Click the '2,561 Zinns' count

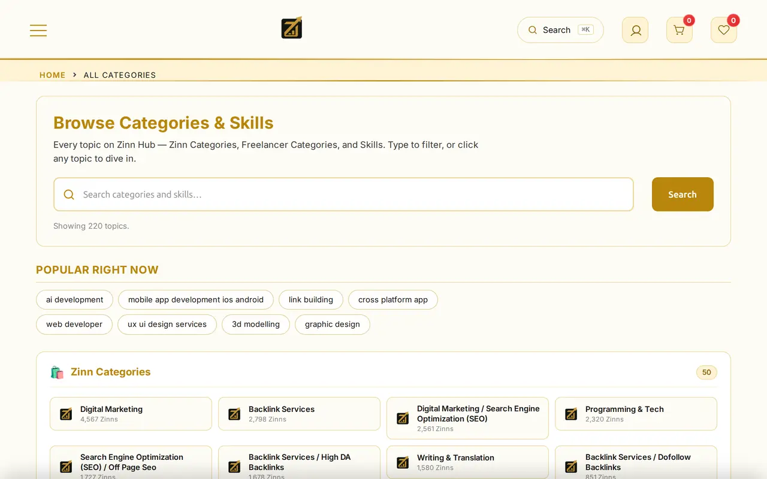point(435,429)
